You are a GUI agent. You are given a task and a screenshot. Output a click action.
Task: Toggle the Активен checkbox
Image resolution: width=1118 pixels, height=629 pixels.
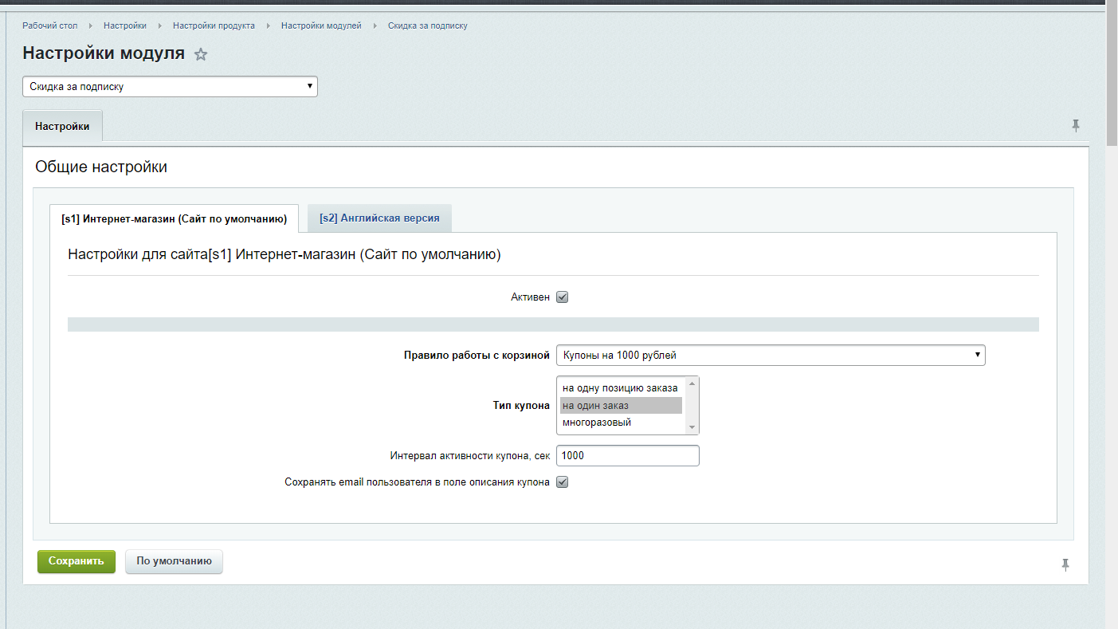562,297
